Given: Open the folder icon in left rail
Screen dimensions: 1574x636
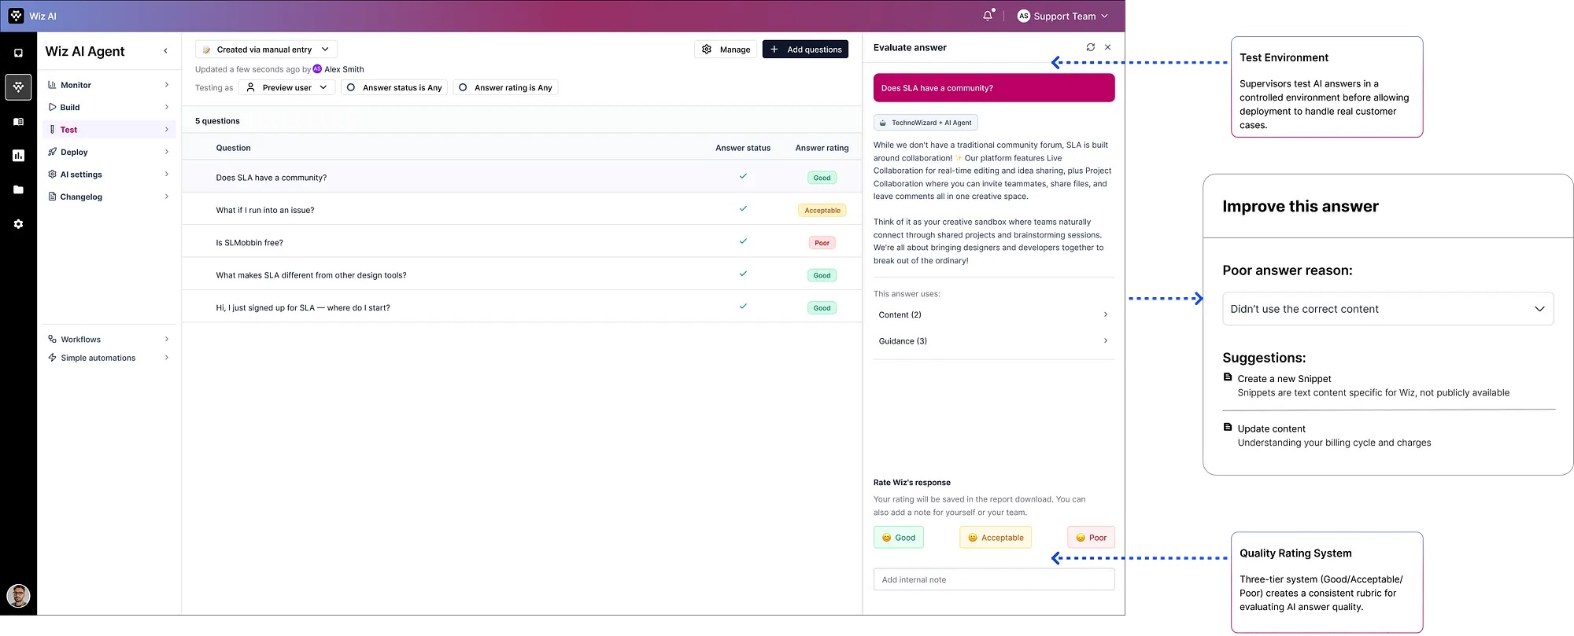Looking at the screenshot, I should [18, 189].
